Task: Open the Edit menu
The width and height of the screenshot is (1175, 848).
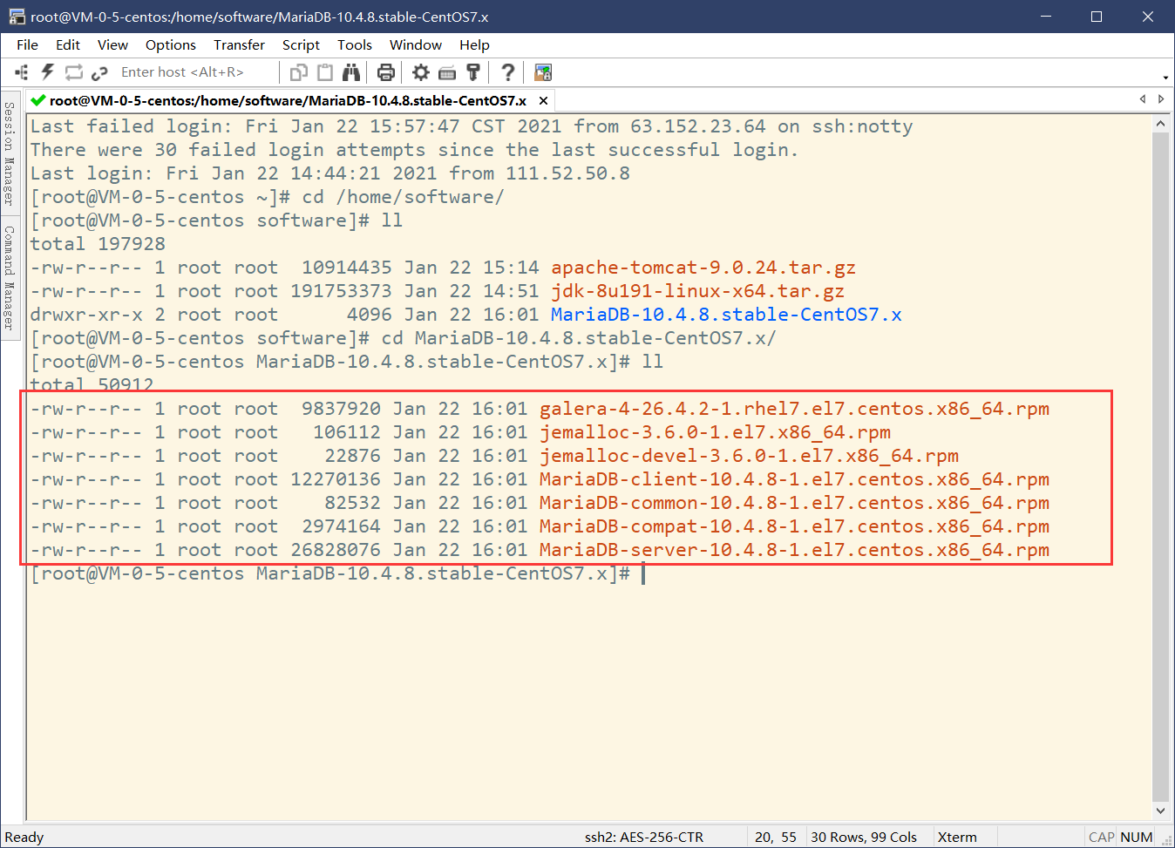Action: [68, 44]
